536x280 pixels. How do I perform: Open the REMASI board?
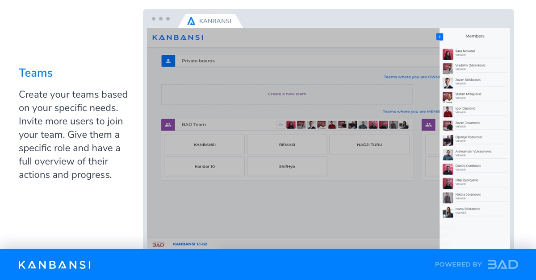(287, 144)
